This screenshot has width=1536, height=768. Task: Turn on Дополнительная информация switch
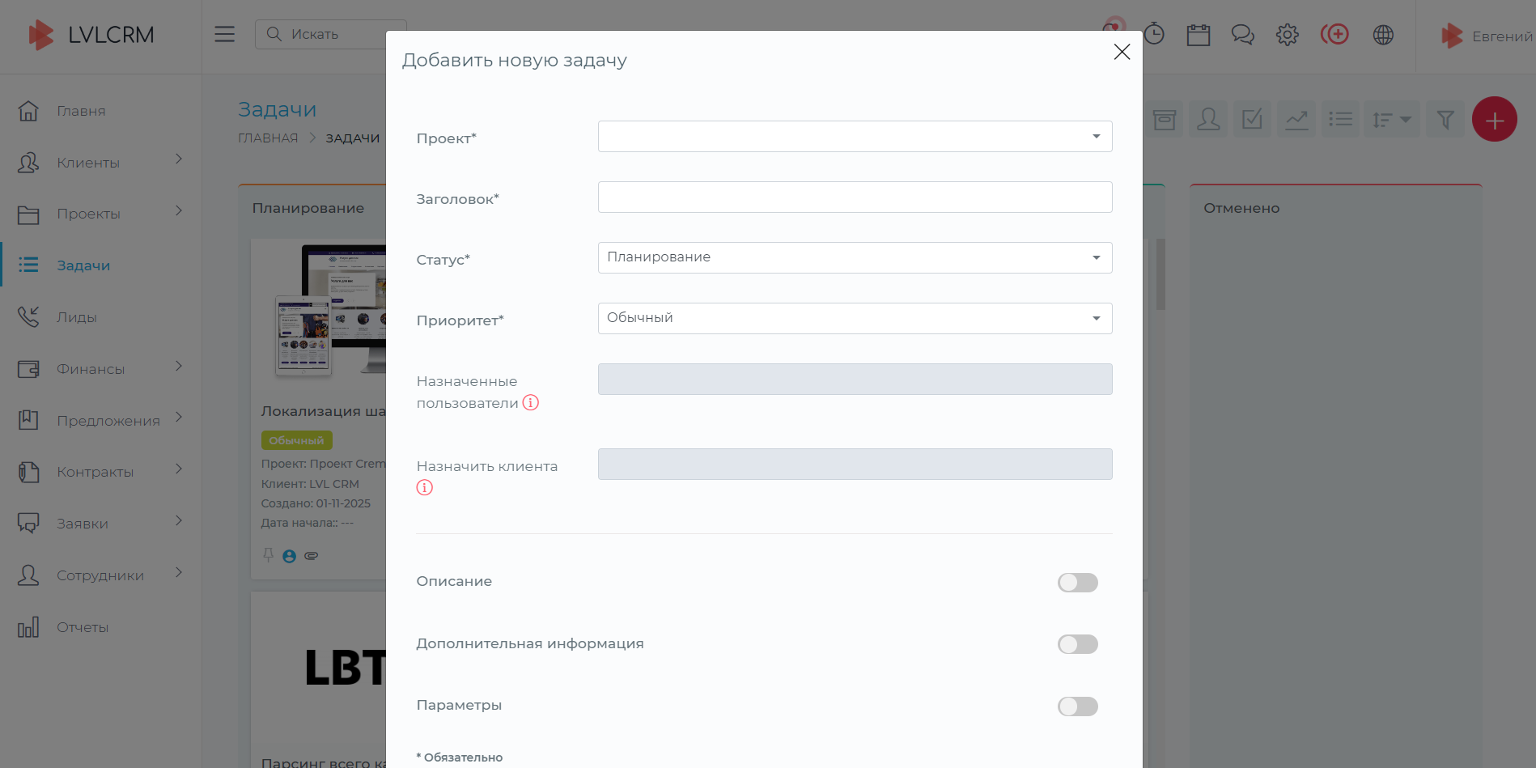click(1077, 644)
